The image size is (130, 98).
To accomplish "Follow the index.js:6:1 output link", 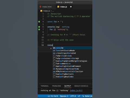I will click(x=76, y=90).
